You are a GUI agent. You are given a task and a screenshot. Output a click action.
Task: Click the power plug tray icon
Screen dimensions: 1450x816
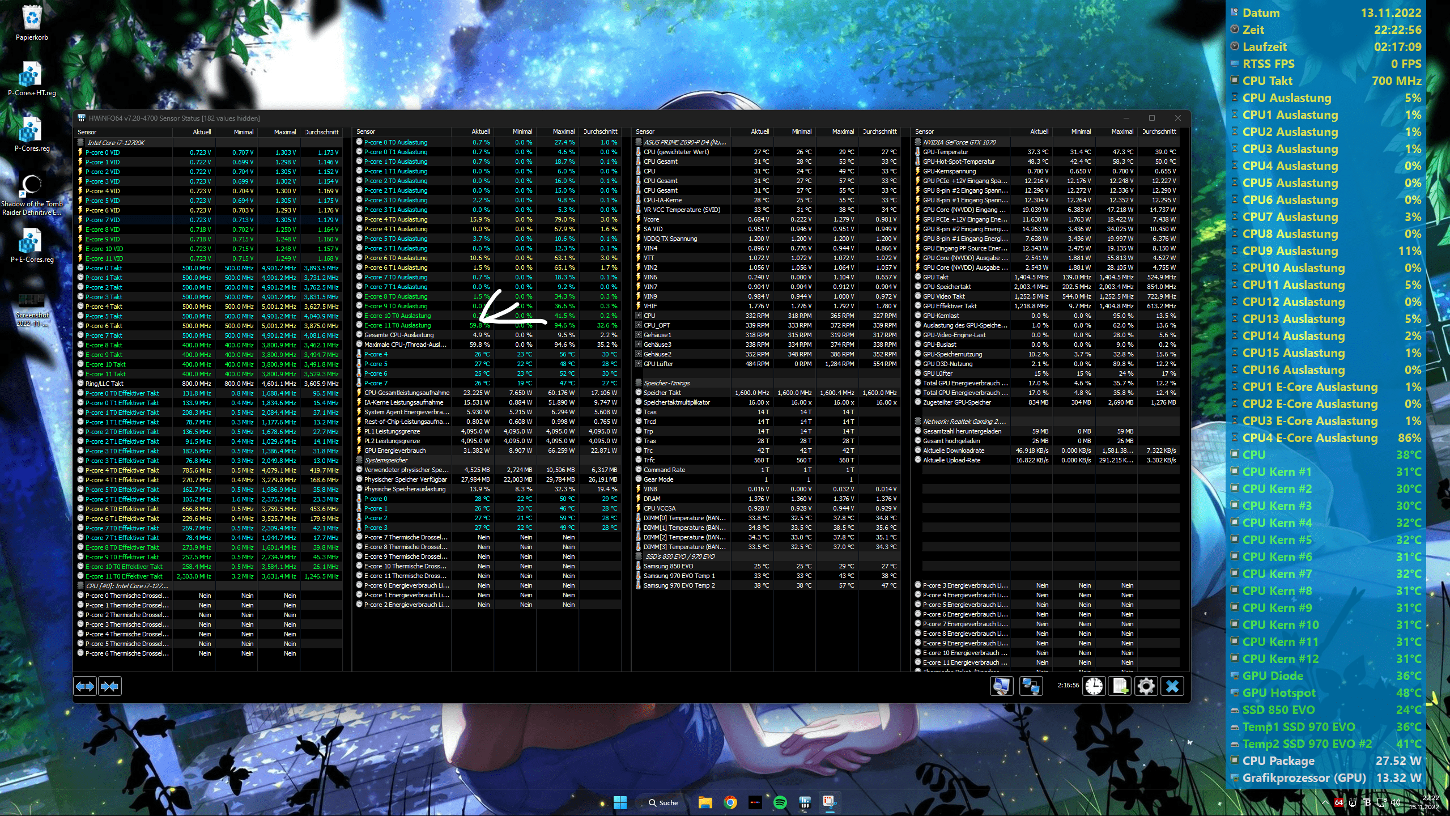tap(1353, 802)
